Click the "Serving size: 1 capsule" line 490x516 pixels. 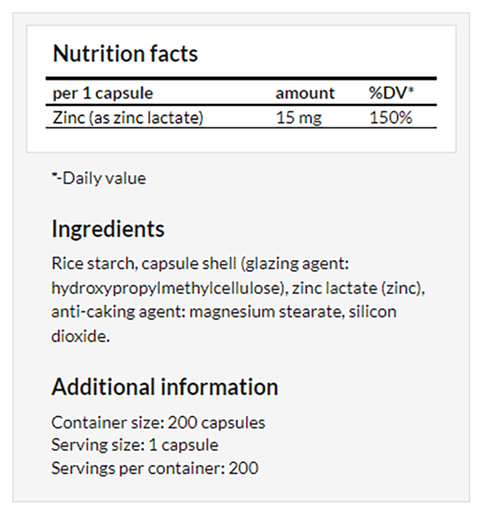135,445
